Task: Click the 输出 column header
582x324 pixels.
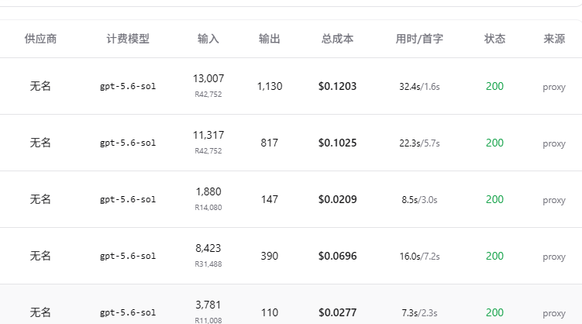Action: pyautogui.click(x=270, y=39)
